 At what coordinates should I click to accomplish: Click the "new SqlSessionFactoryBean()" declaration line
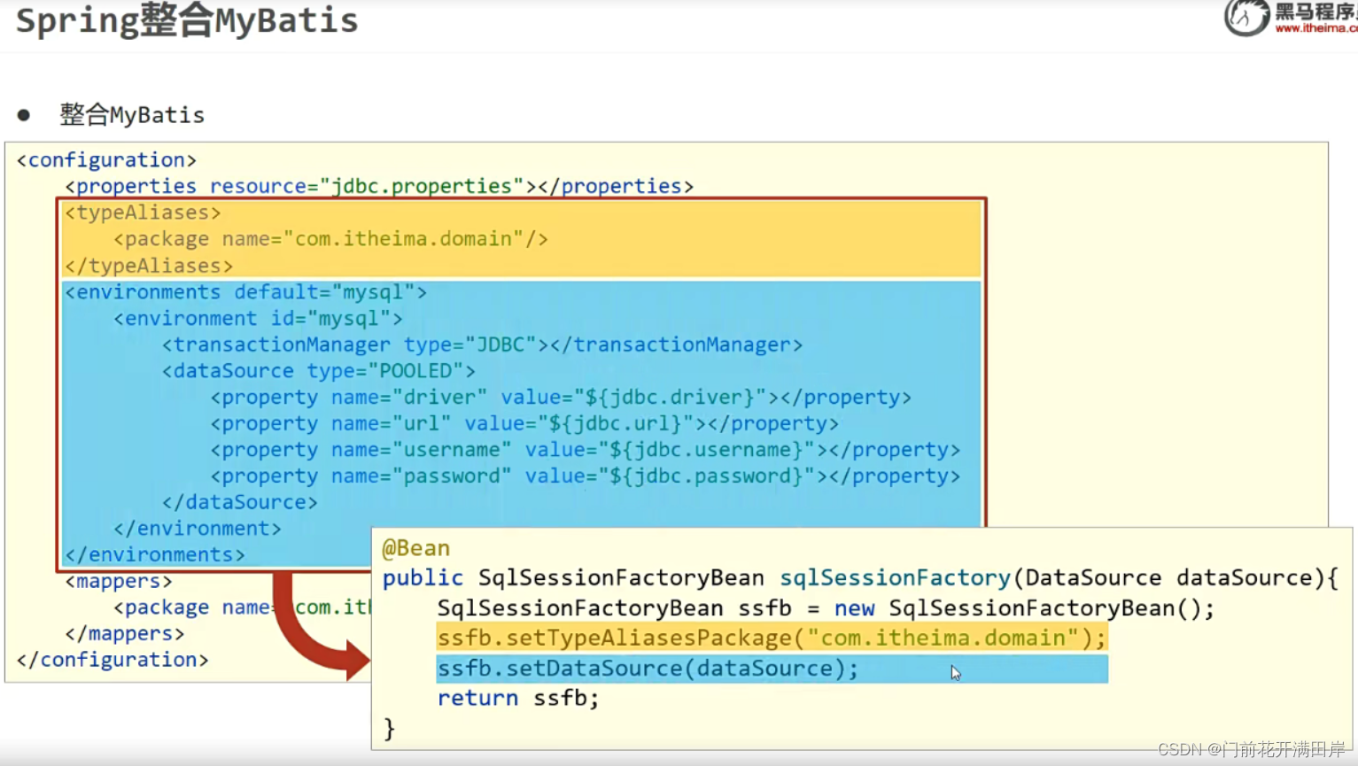click(826, 608)
